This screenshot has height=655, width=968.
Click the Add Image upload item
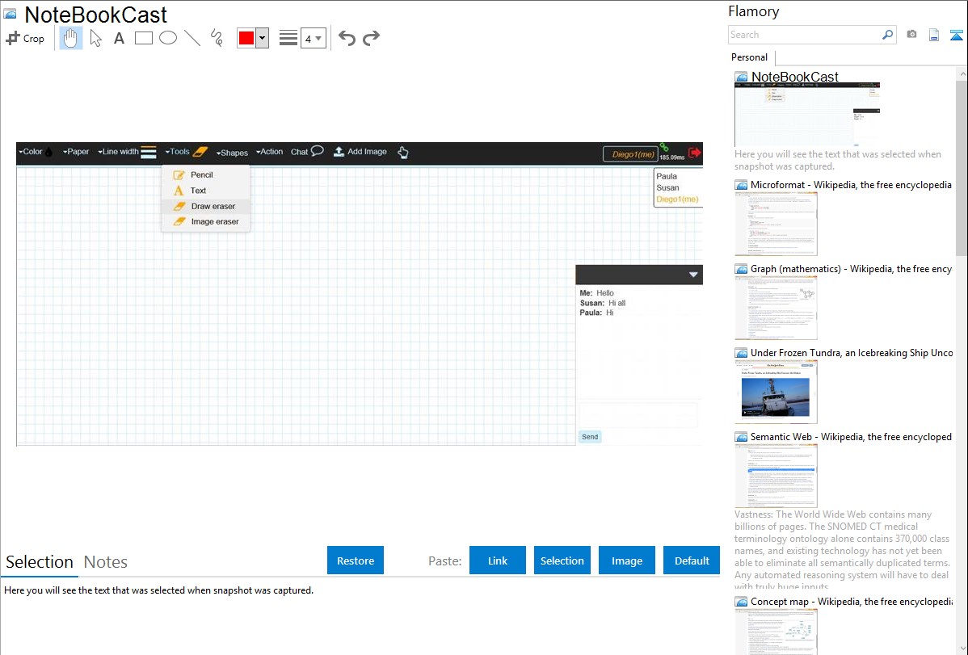click(x=360, y=152)
